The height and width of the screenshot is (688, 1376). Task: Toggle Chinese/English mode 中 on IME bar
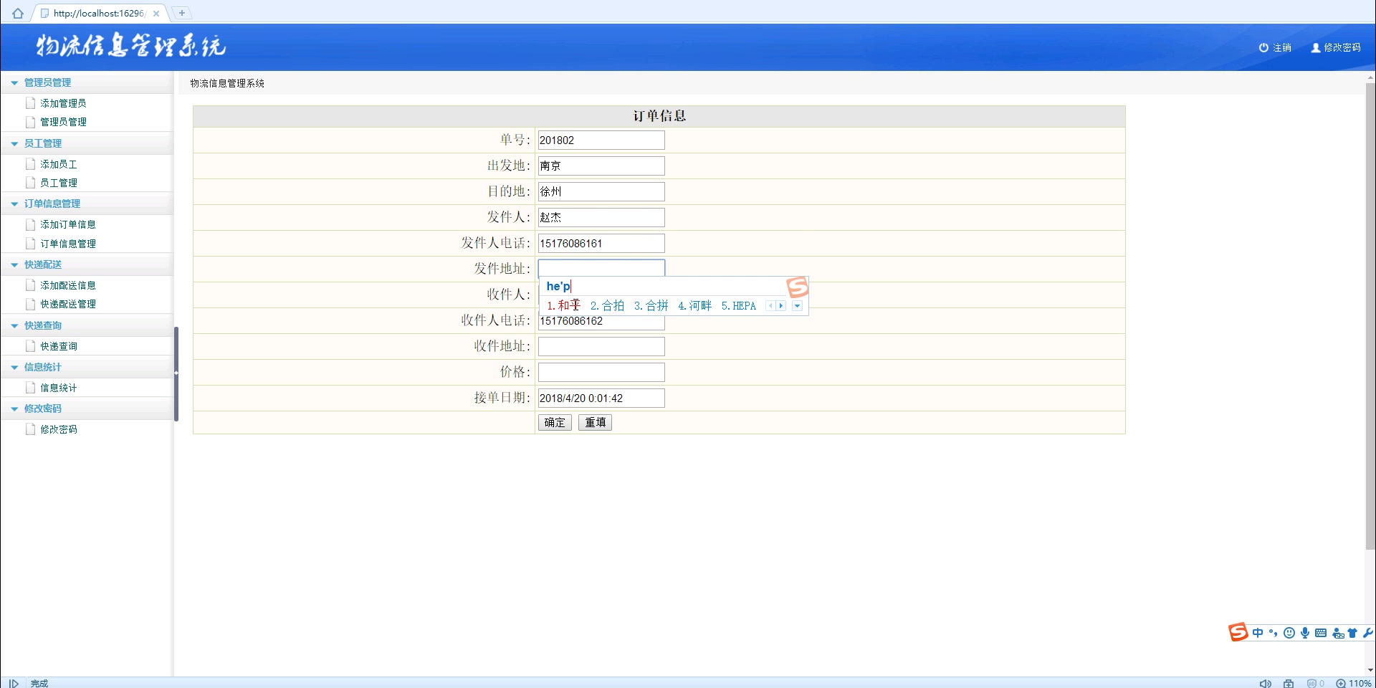[1258, 633]
